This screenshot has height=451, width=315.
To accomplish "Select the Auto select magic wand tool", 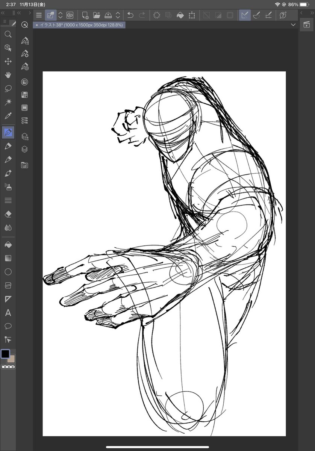I will [8, 102].
